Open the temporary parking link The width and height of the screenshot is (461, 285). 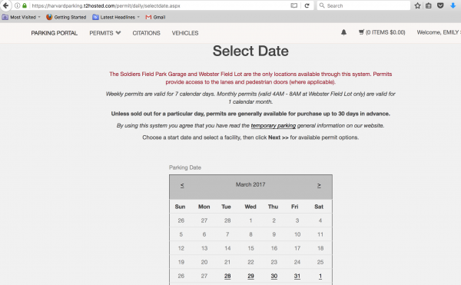coord(273,125)
